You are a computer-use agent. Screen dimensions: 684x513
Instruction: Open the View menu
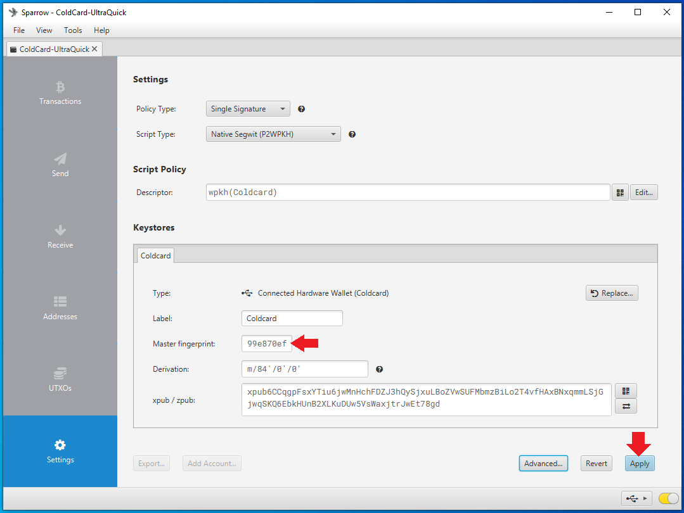coord(44,30)
